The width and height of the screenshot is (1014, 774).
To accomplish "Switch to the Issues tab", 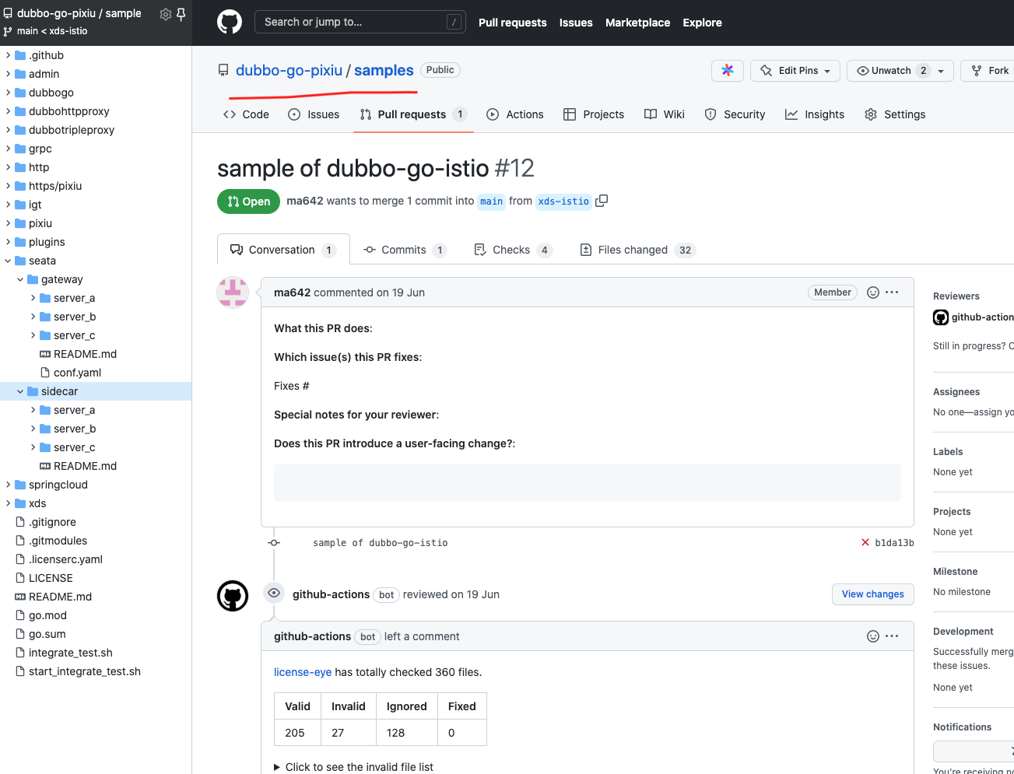I will click(x=314, y=114).
